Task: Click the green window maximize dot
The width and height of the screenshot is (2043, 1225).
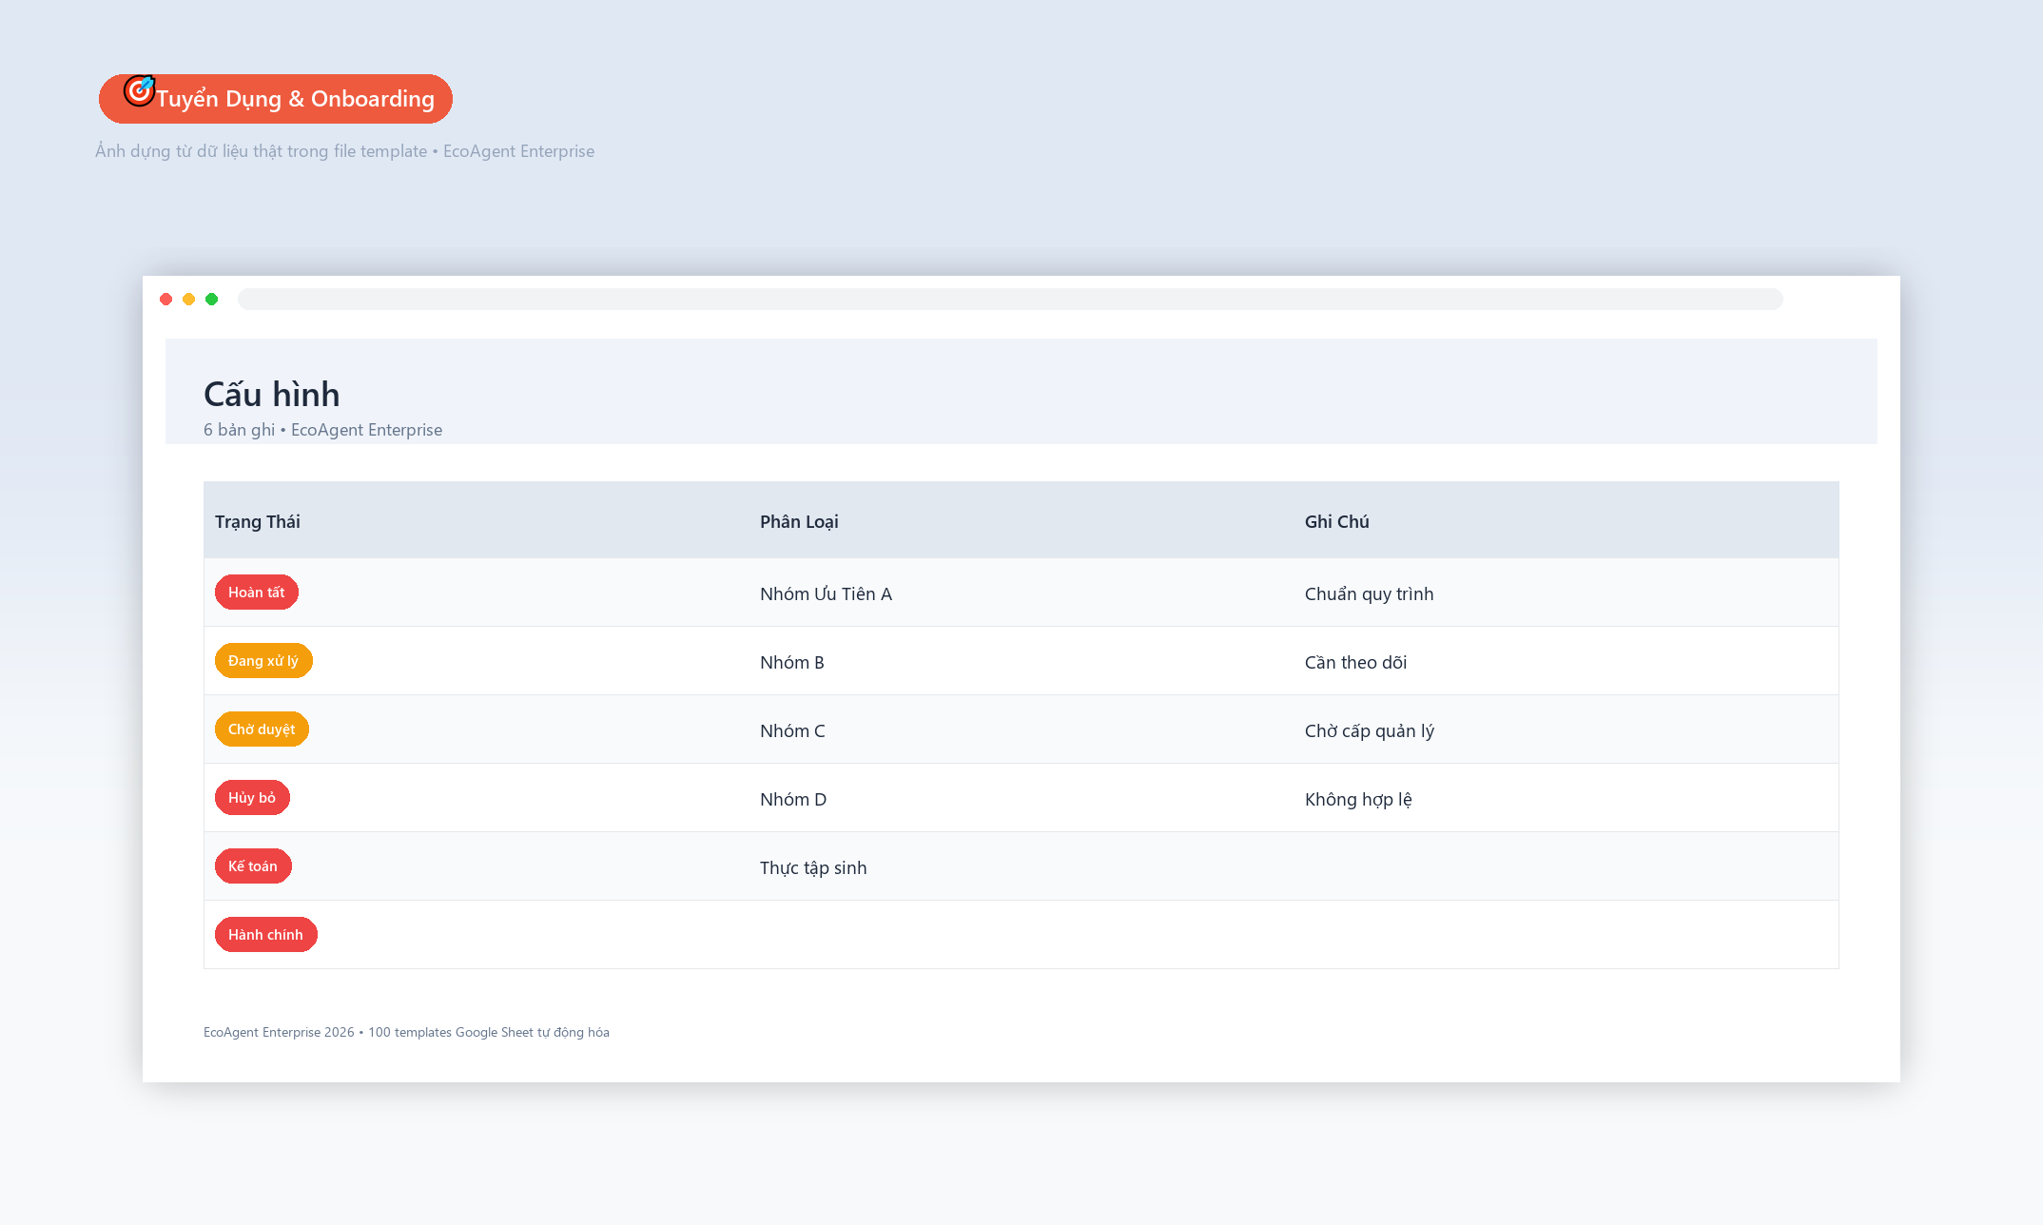Action: [x=212, y=300]
